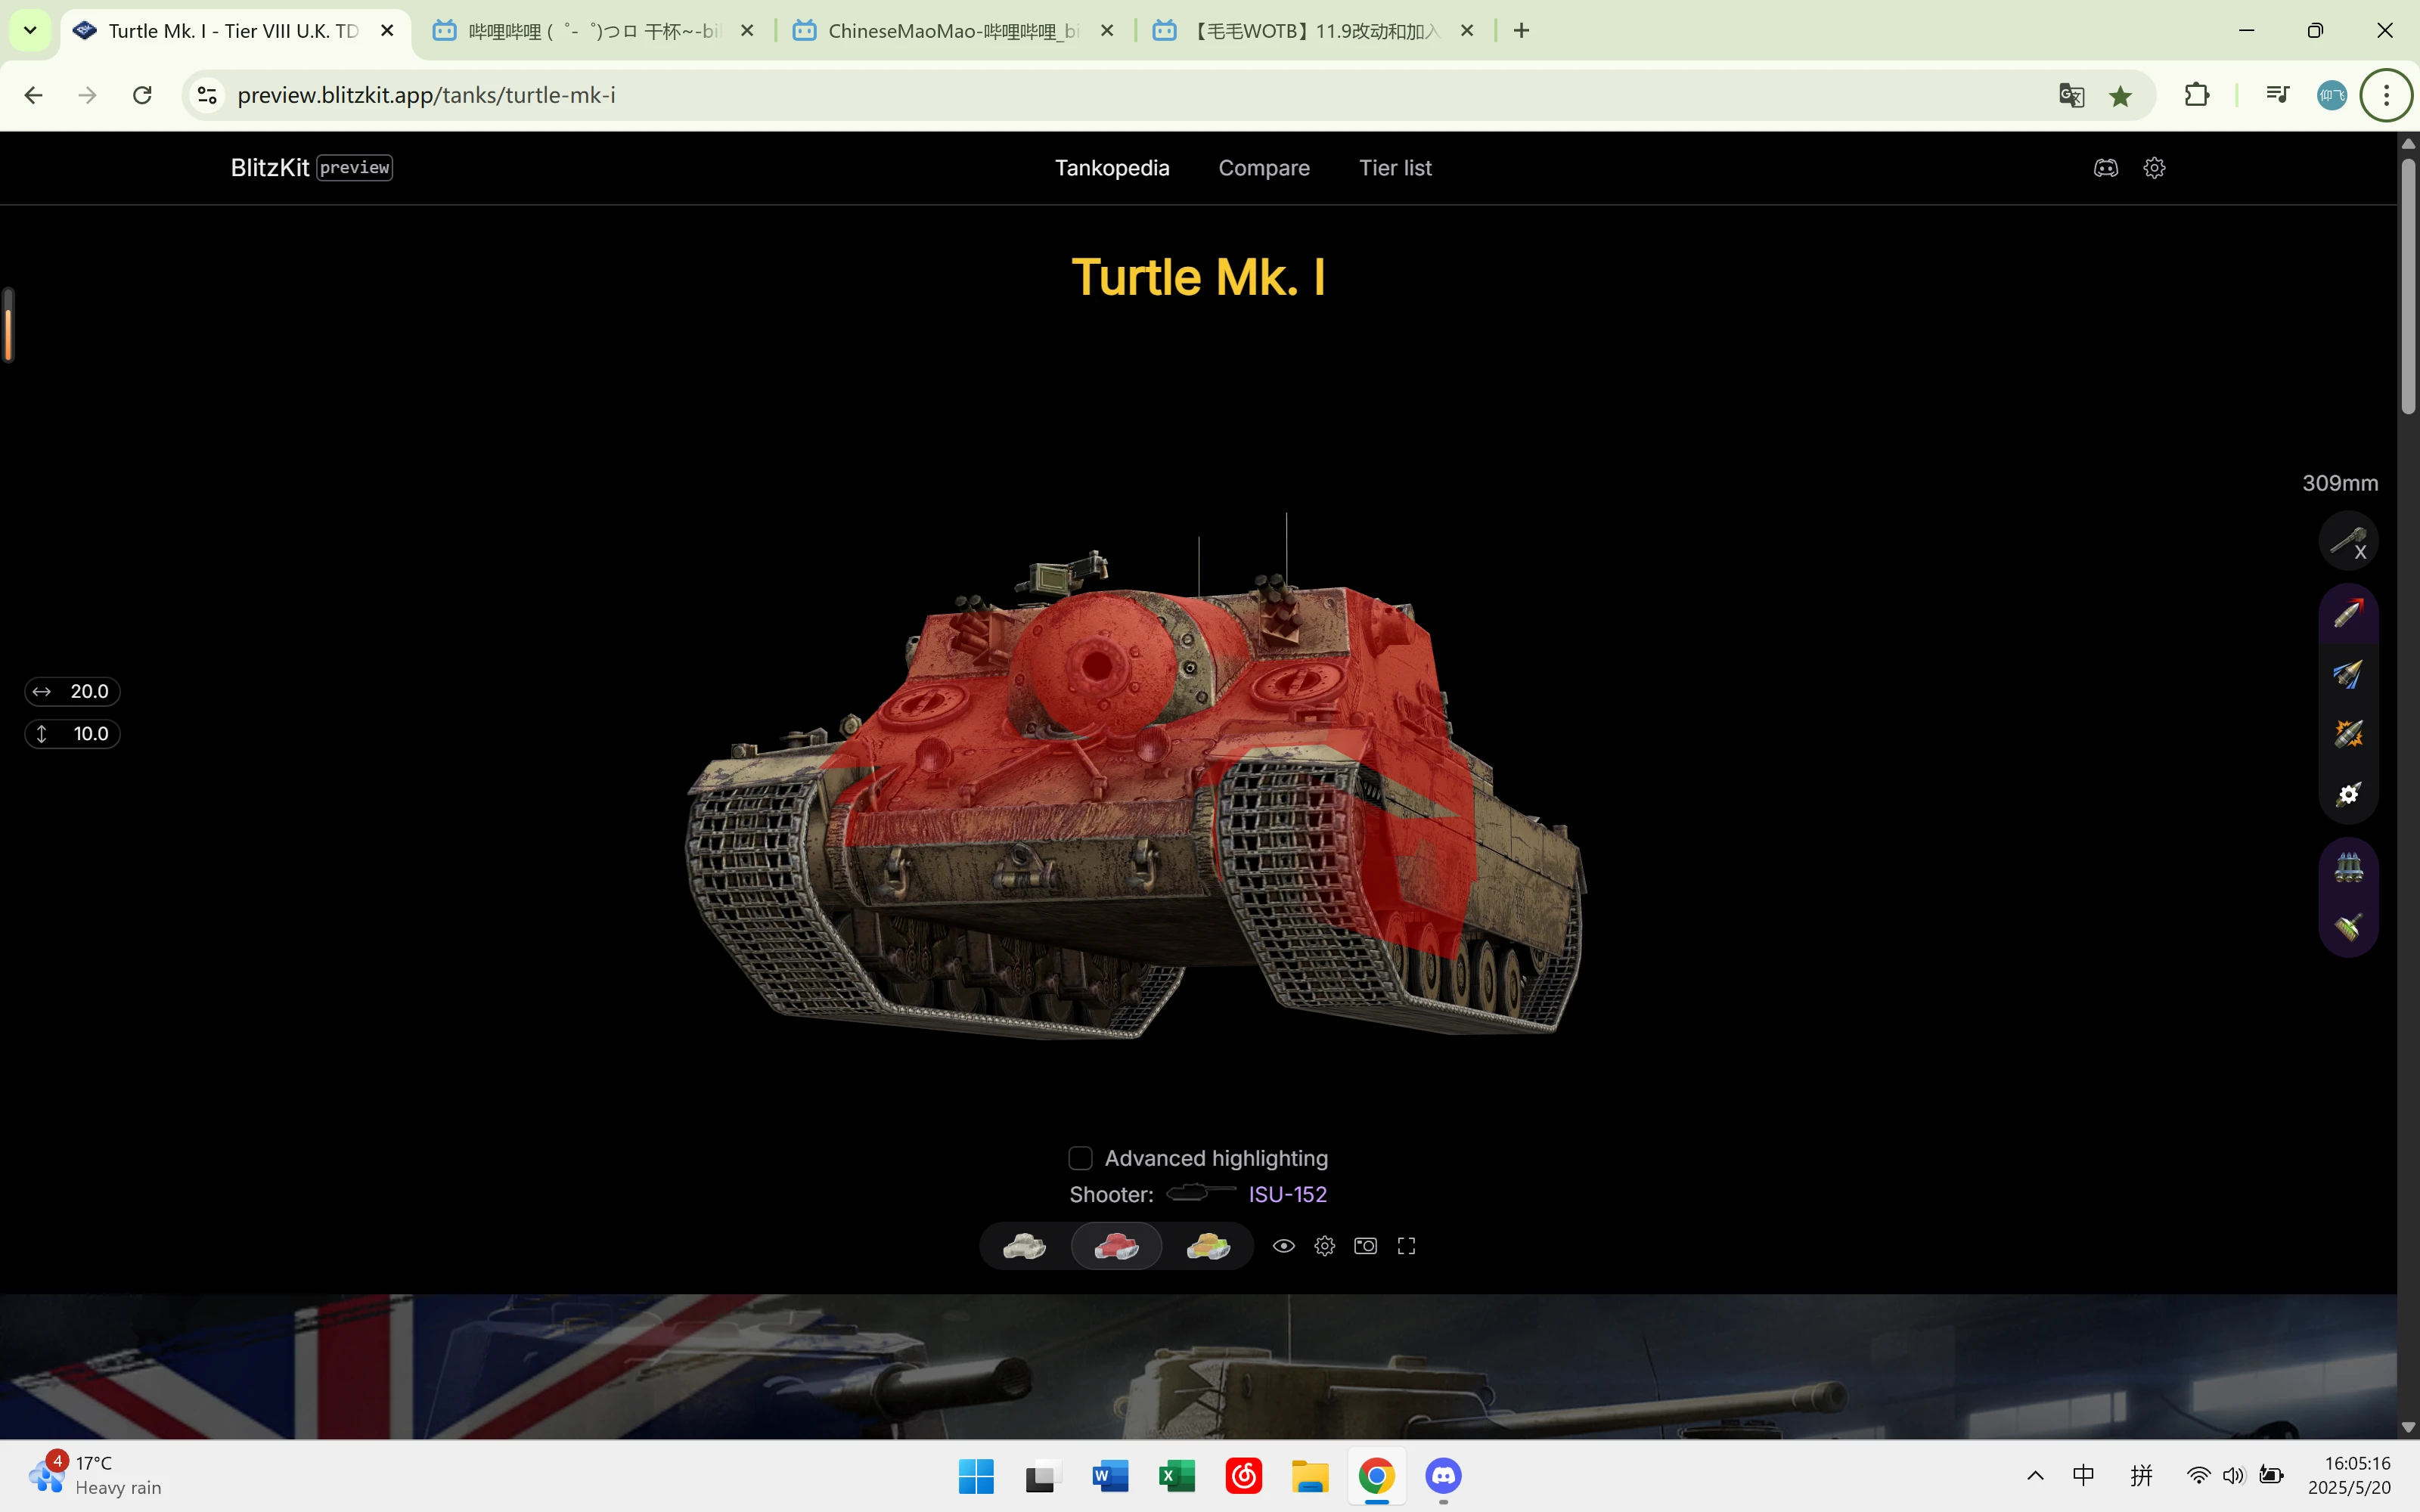Open the browser extensions puzzle icon
Image resolution: width=2420 pixels, height=1512 pixels.
(2197, 95)
